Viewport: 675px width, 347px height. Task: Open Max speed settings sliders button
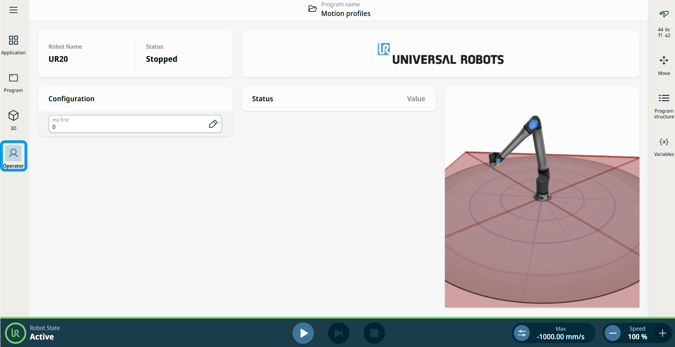522,333
